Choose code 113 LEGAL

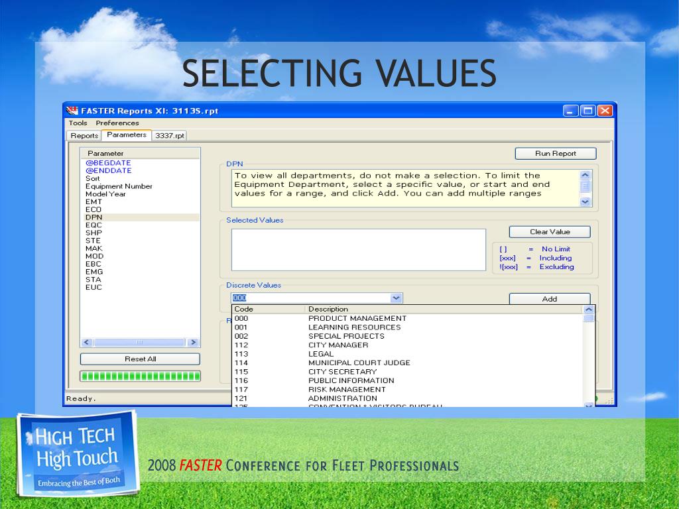408,354
